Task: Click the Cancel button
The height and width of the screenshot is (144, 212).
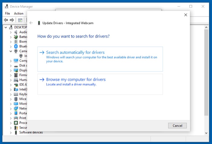Action: click(x=177, y=126)
